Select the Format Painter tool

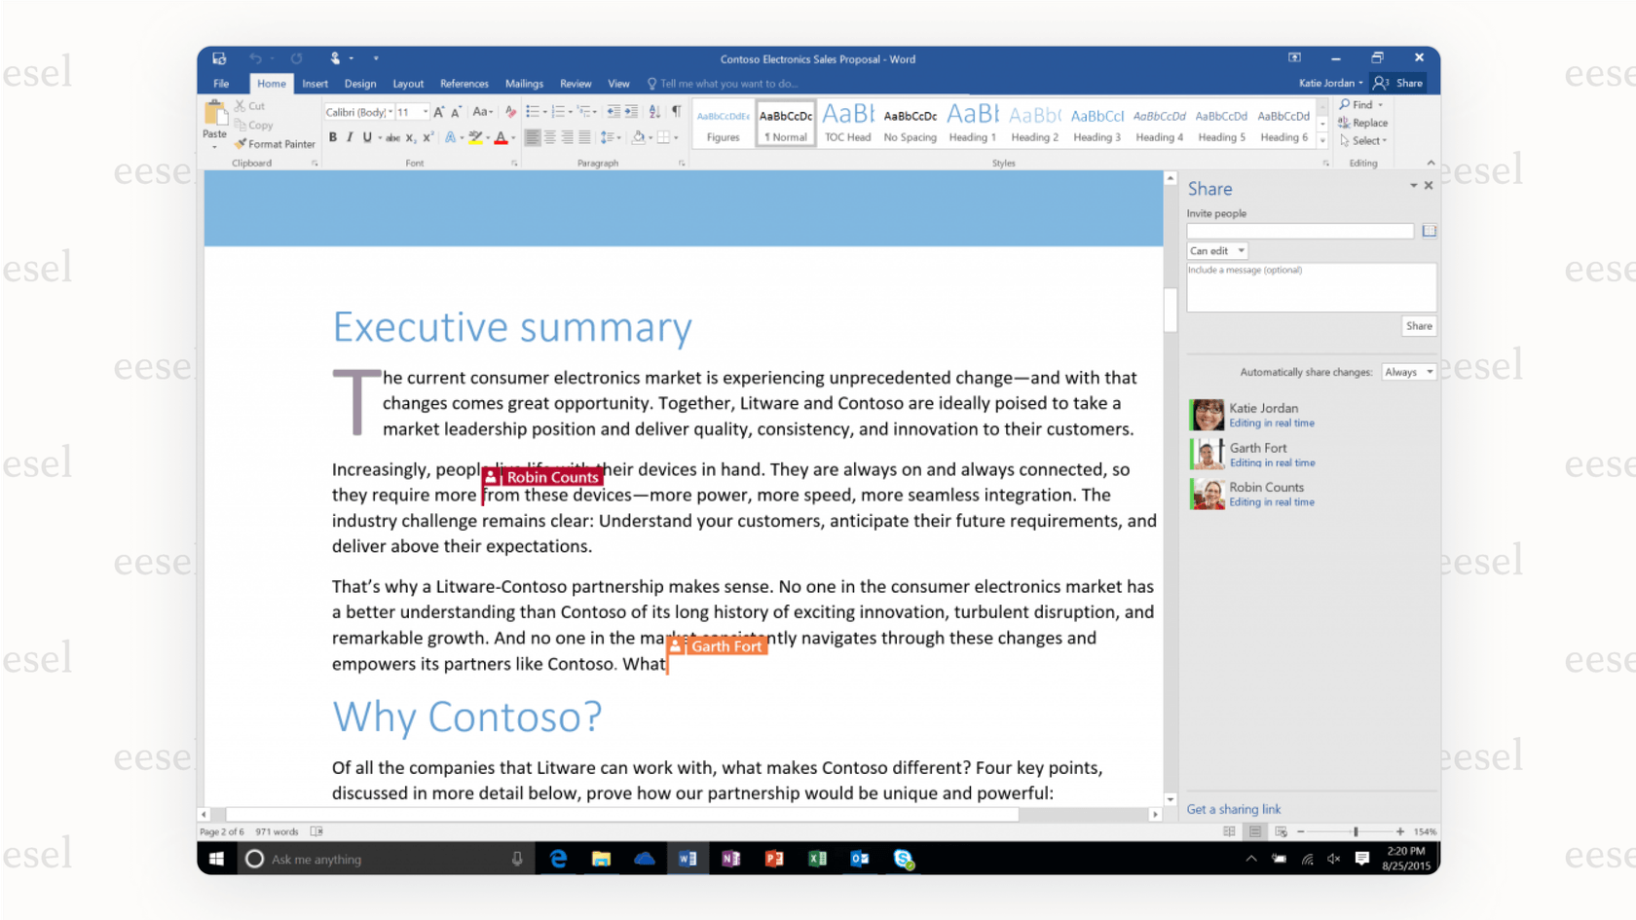pyautogui.click(x=275, y=143)
